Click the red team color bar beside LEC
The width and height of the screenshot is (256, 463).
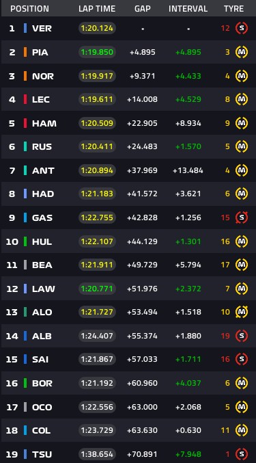[25, 100]
